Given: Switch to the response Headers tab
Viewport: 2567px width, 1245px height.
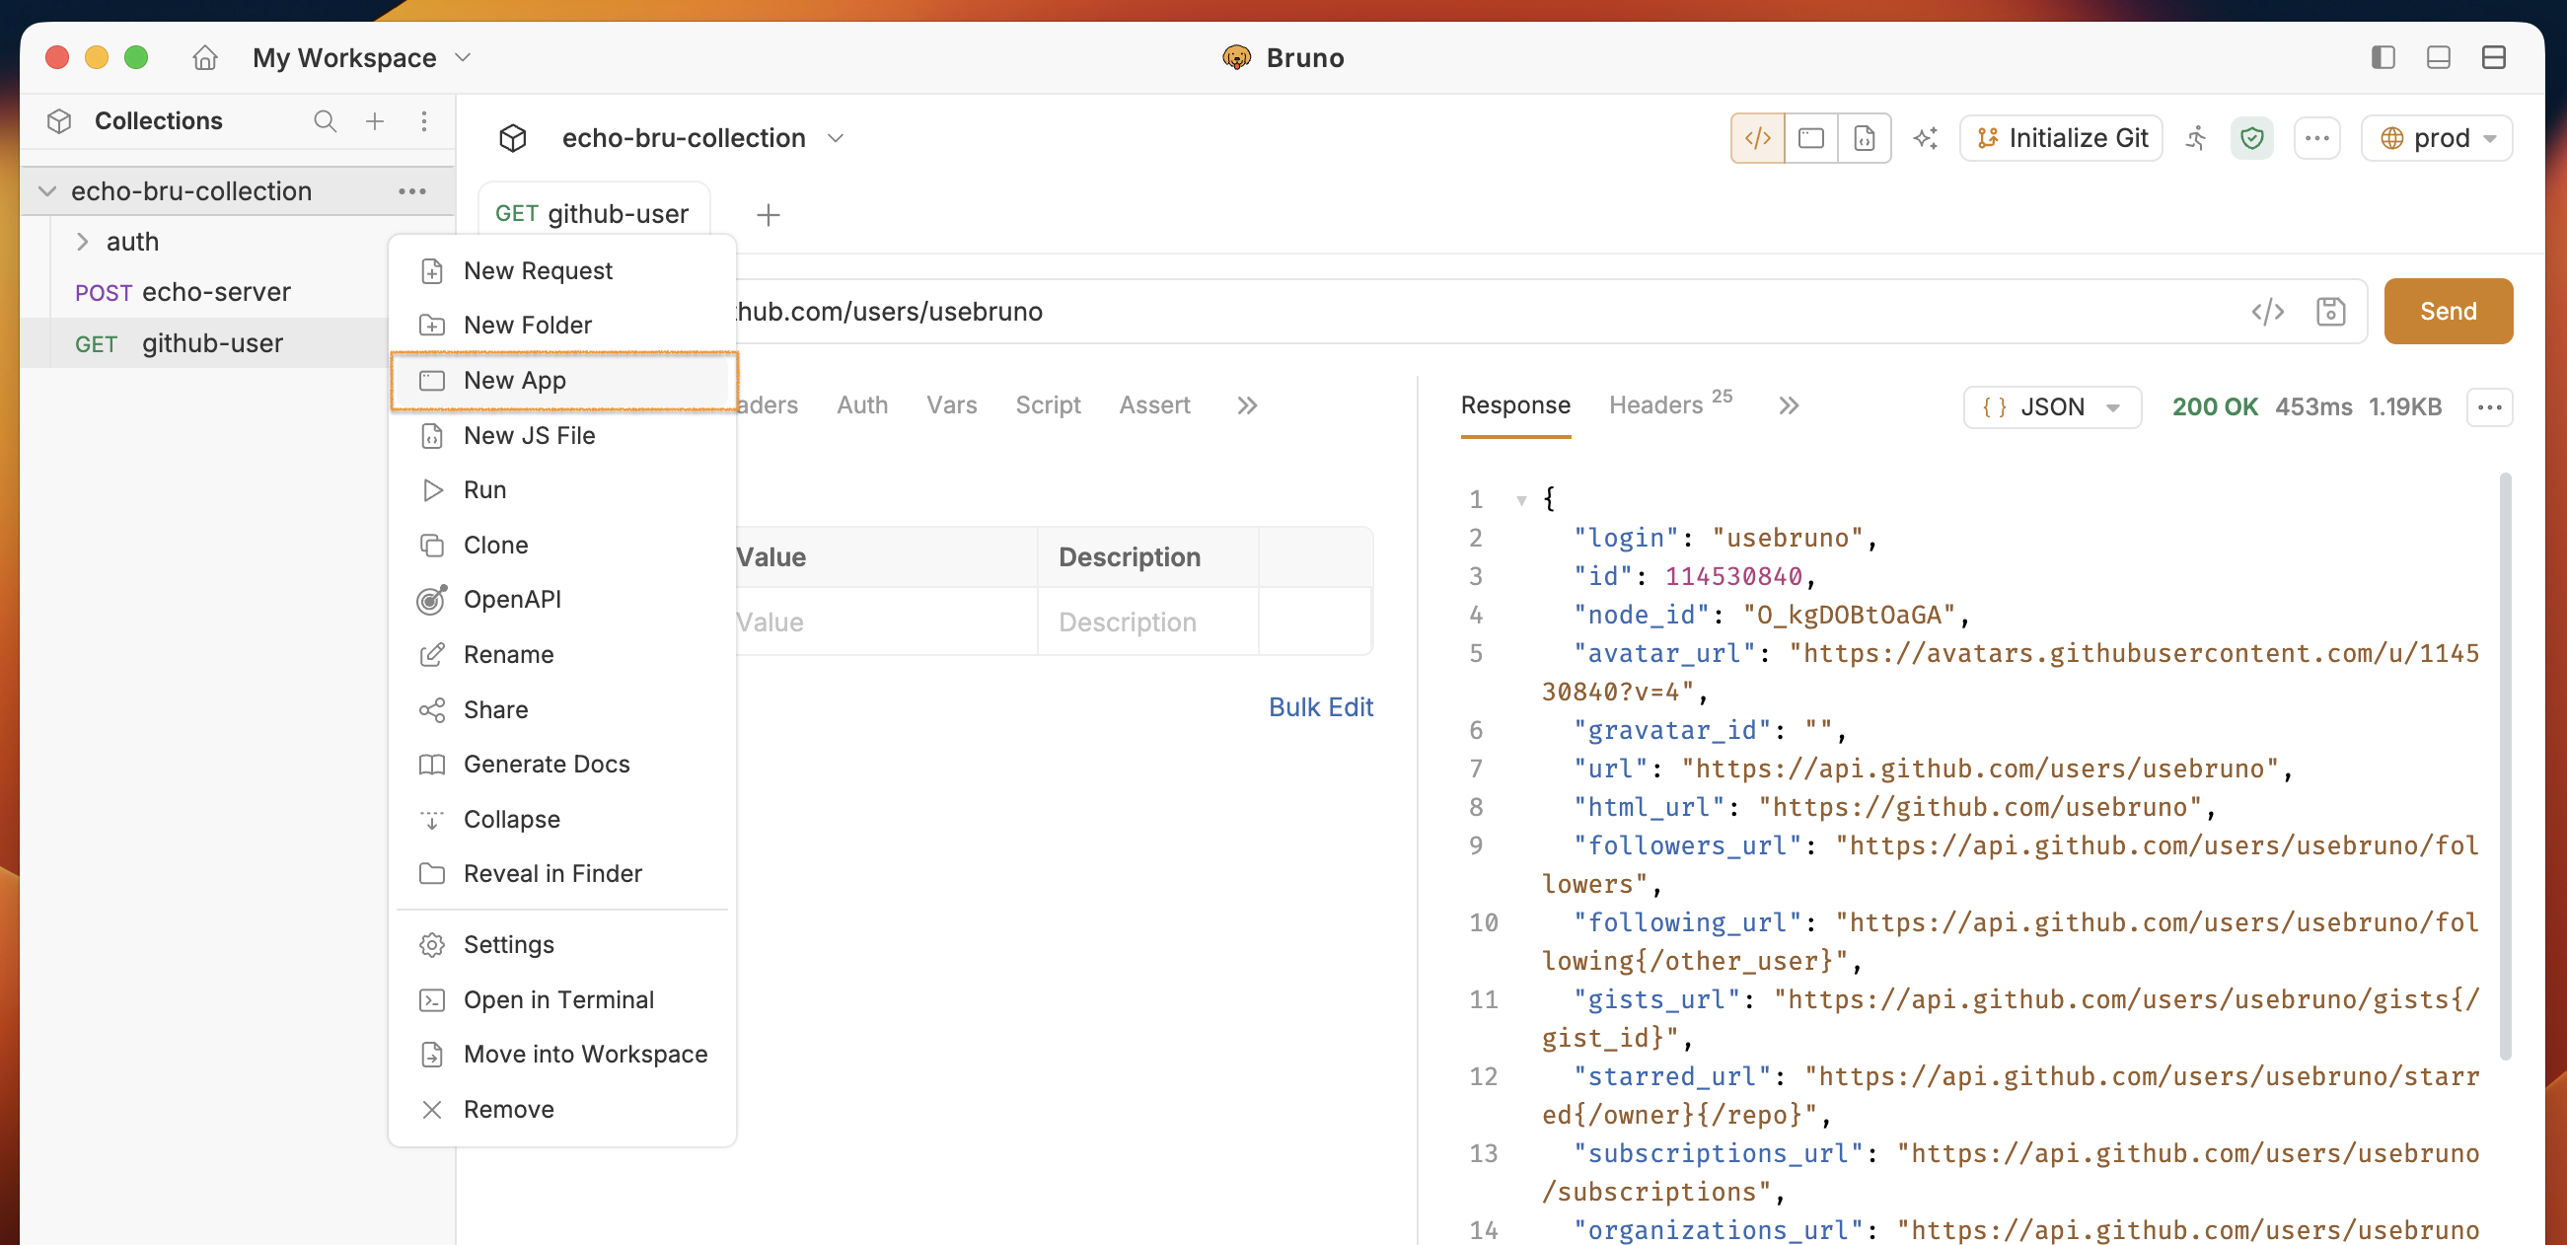Looking at the screenshot, I should 1669,404.
